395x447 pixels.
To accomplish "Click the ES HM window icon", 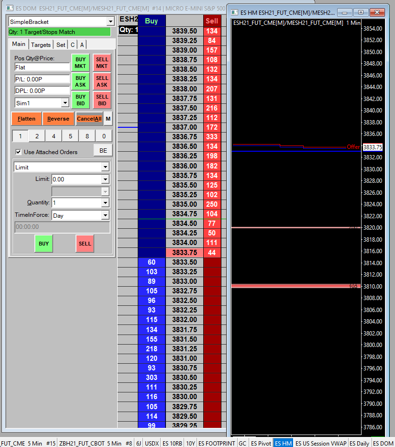I will tap(234, 12).
